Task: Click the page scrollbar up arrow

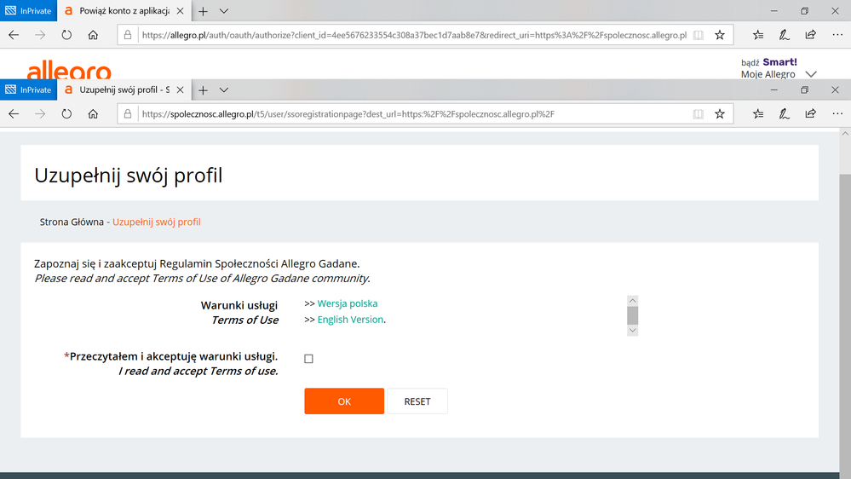Action: [845, 134]
